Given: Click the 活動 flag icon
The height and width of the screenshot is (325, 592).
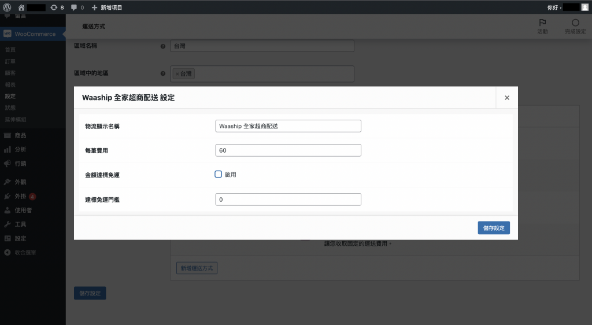Looking at the screenshot, I should [x=542, y=23].
